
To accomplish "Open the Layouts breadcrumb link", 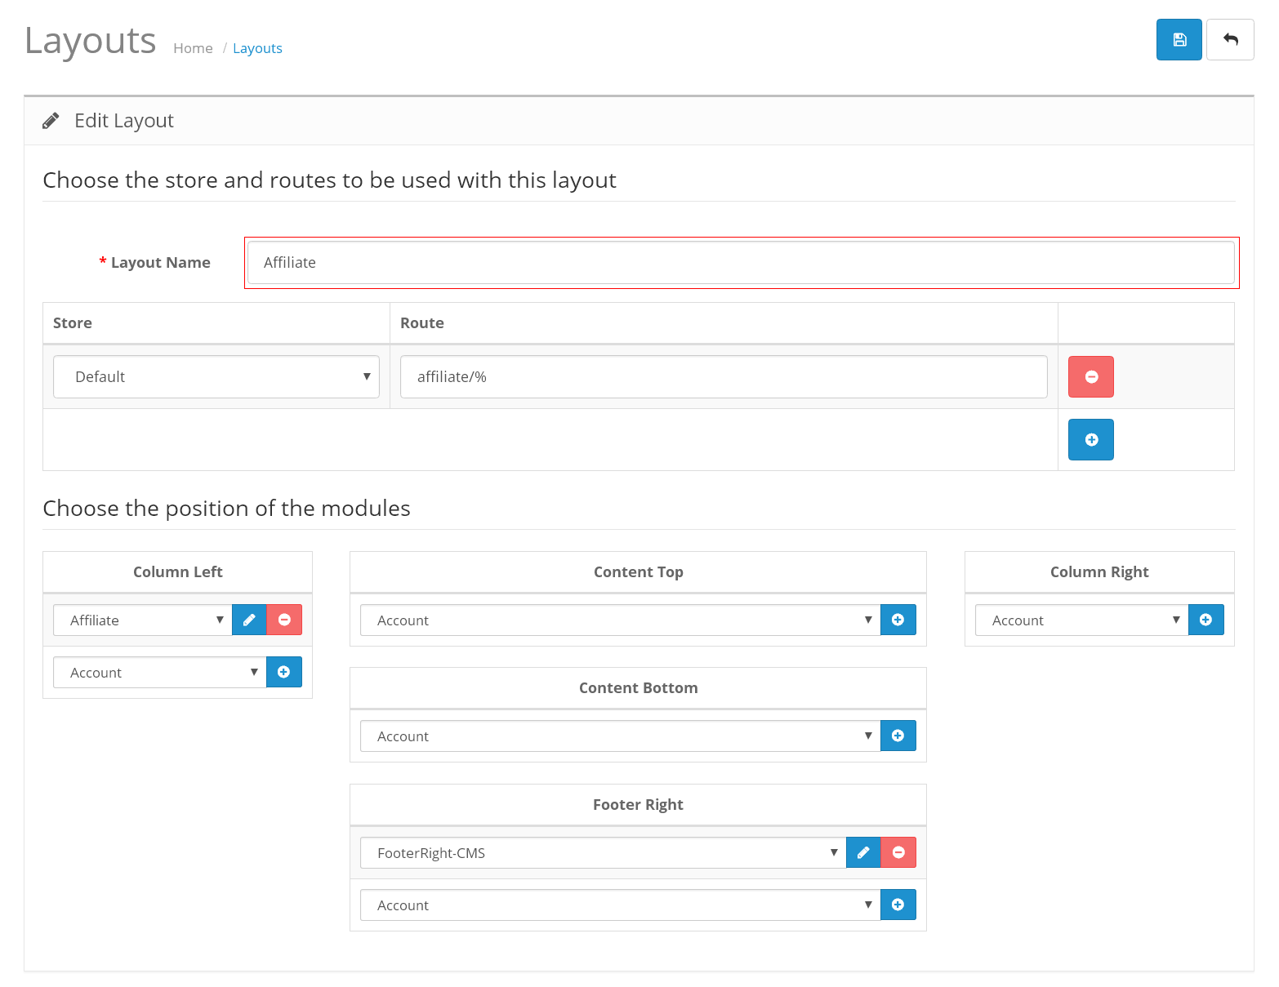I will click(257, 49).
